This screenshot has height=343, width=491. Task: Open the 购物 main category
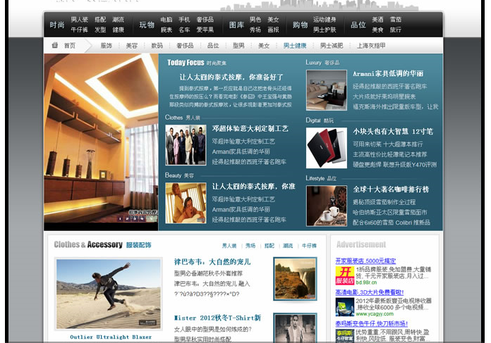pyautogui.click(x=301, y=25)
